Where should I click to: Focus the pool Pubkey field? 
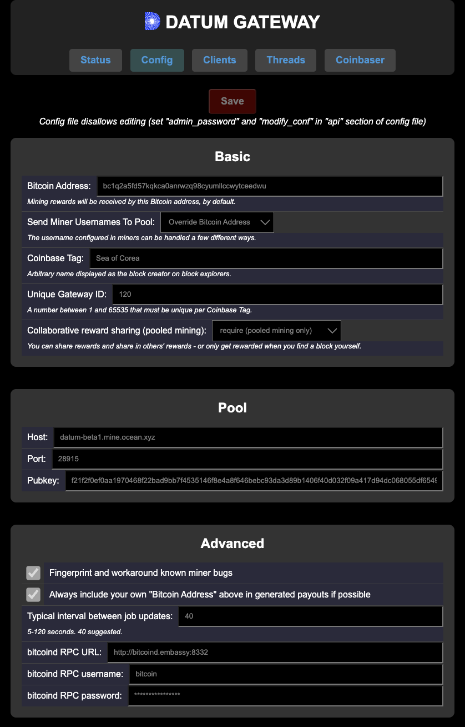(x=254, y=481)
